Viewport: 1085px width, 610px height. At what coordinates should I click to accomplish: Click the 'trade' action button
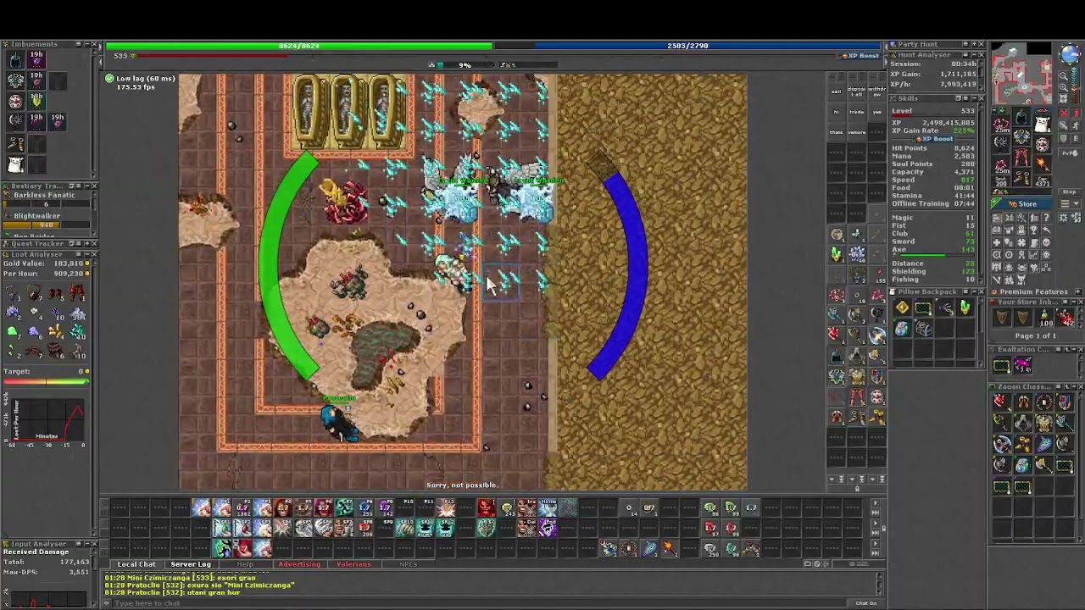click(857, 112)
